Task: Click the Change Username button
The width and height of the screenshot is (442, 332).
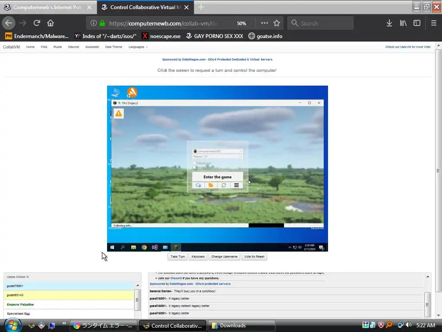Action: pos(224,257)
